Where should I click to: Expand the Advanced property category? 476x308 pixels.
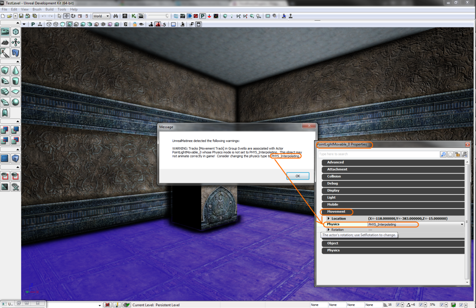pyautogui.click(x=393, y=162)
